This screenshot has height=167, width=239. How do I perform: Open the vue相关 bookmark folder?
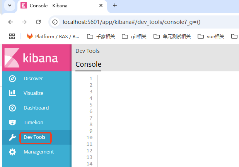[211, 37]
